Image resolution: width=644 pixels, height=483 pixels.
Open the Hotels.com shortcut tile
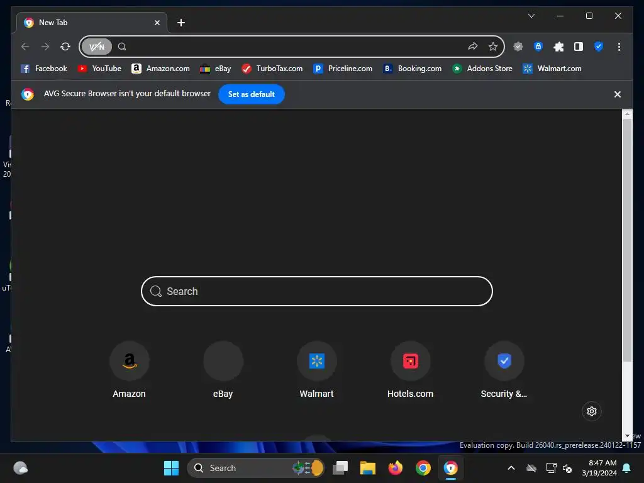[410, 370]
